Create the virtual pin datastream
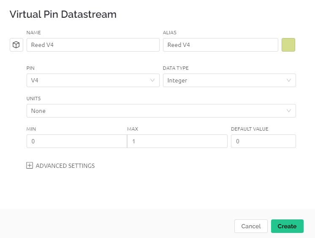The image size is (315, 238). [287, 226]
